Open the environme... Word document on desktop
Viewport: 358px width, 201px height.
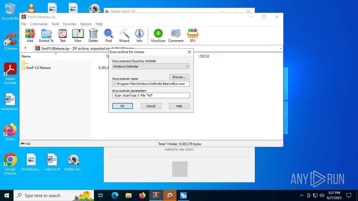point(10,102)
